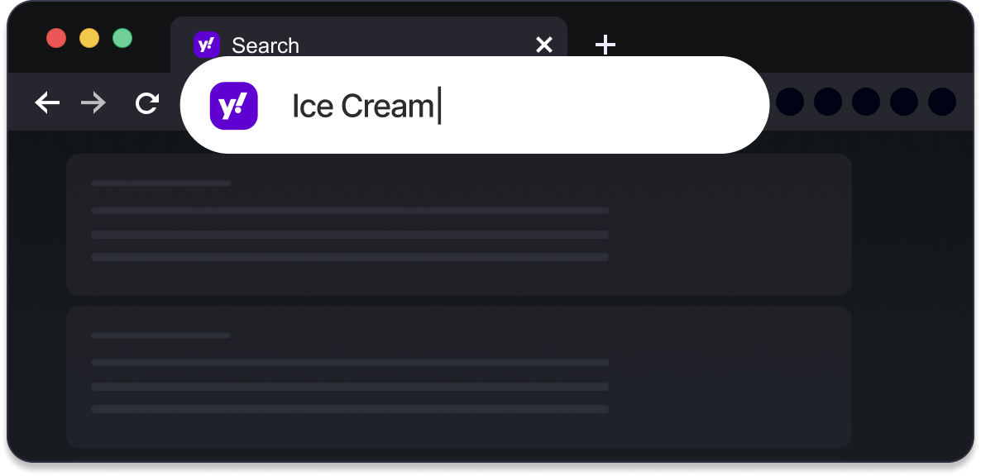Click the first result's title line

(x=160, y=183)
